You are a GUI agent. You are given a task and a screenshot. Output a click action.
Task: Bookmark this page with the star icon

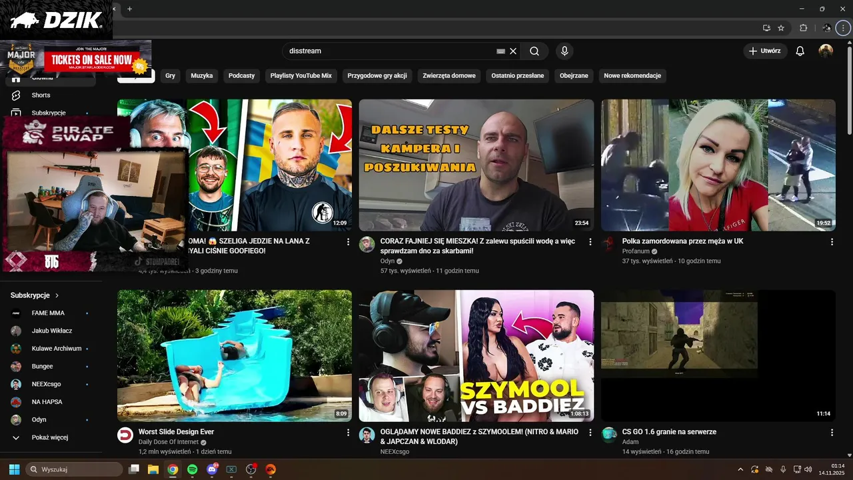(x=781, y=28)
